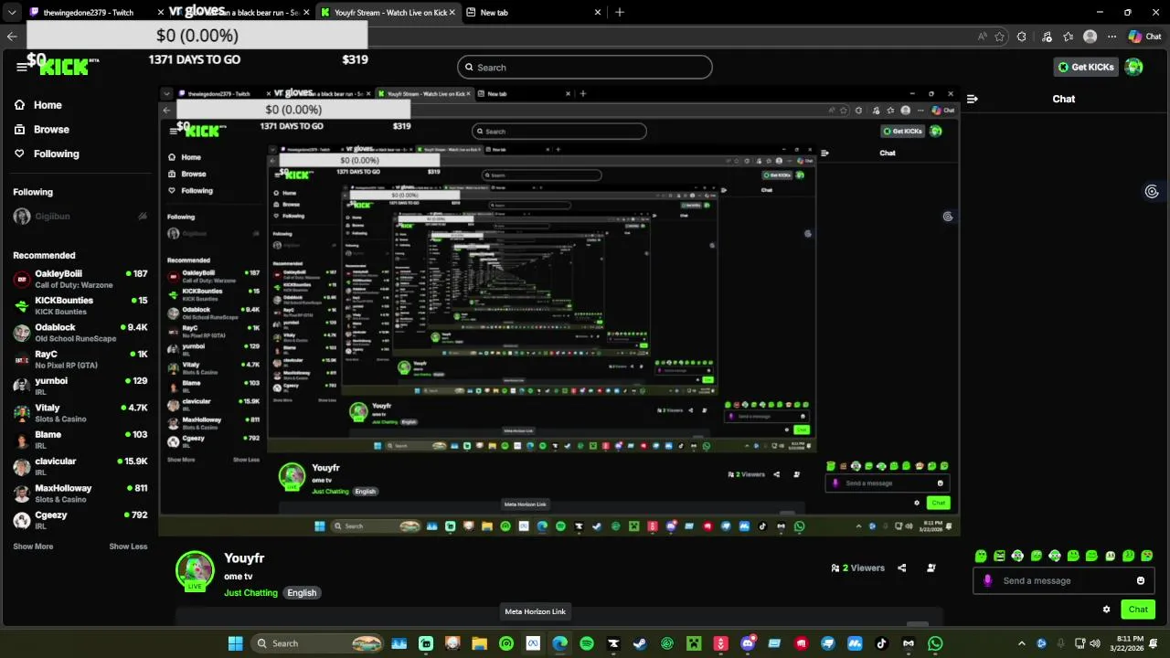The height and width of the screenshot is (658, 1170).
Task: Open MaxHolloway channel in Recommended
Action: tap(80, 493)
